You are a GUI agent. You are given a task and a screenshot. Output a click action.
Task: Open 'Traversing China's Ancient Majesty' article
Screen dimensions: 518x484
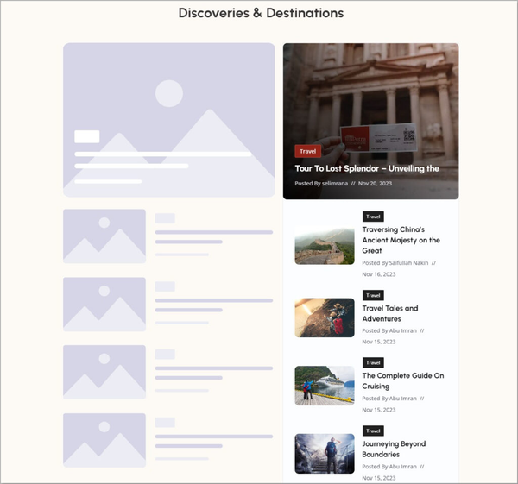(x=401, y=240)
